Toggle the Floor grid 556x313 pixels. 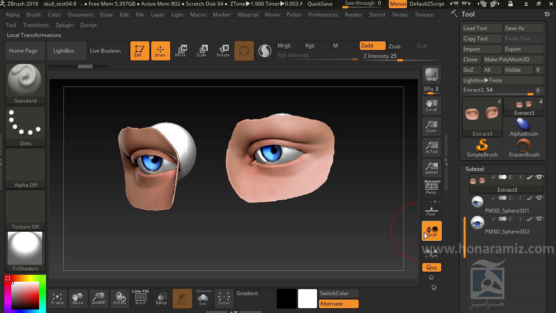[x=431, y=210]
